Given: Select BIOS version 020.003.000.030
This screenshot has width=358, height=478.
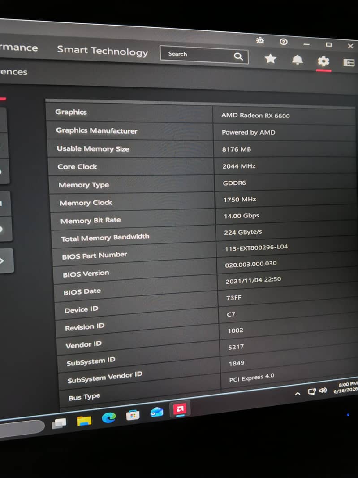Looking at the screenshot, I should pos(251,264).
